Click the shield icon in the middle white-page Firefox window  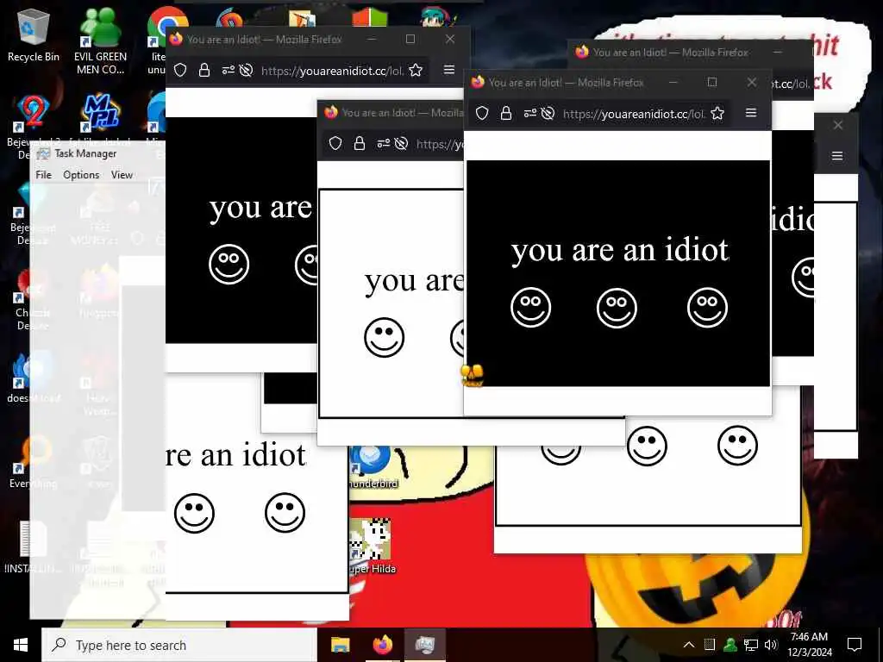[335, 144]
